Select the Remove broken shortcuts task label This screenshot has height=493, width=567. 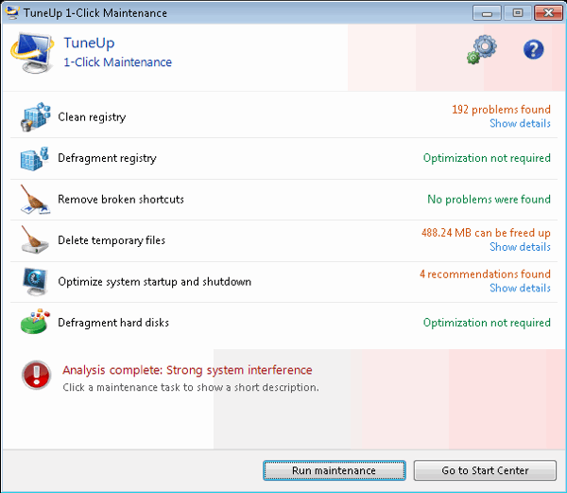(x=121, y=200)
